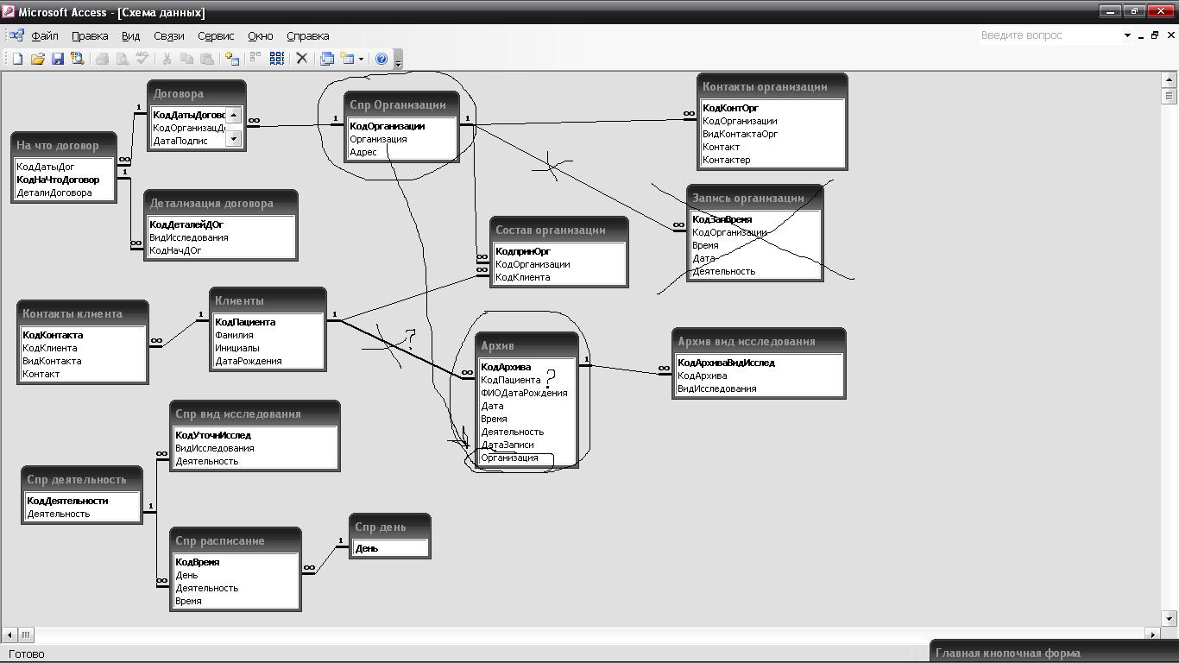The image size is (1179, 663).
Task: Click the Open folder toolbar icon
Action: coord(37,59)
